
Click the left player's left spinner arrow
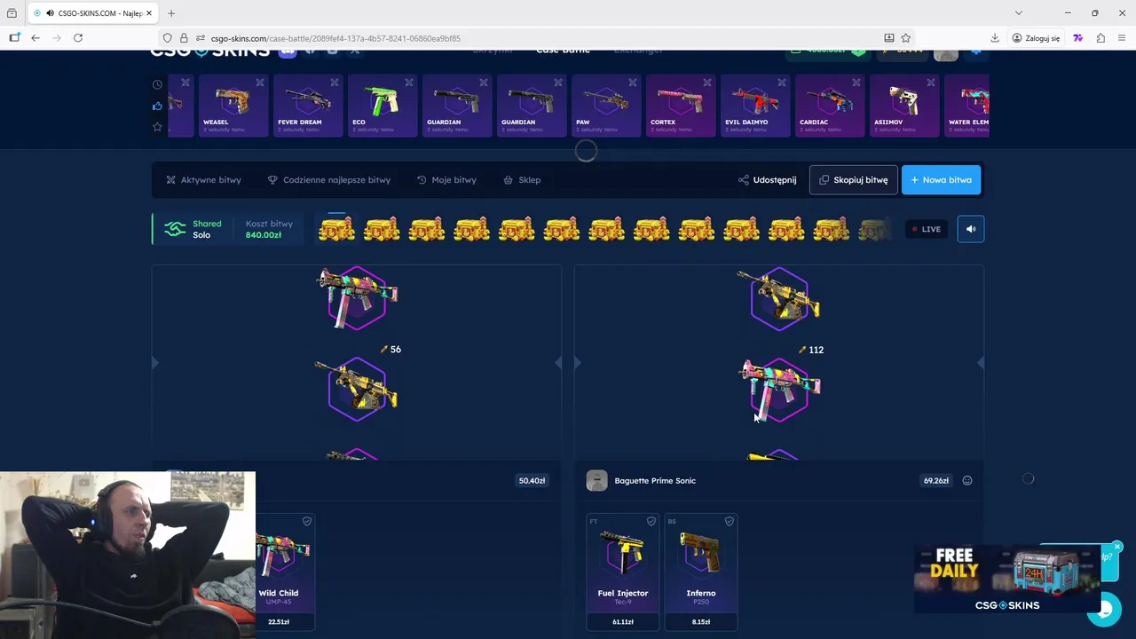click(x=155, y=362)
